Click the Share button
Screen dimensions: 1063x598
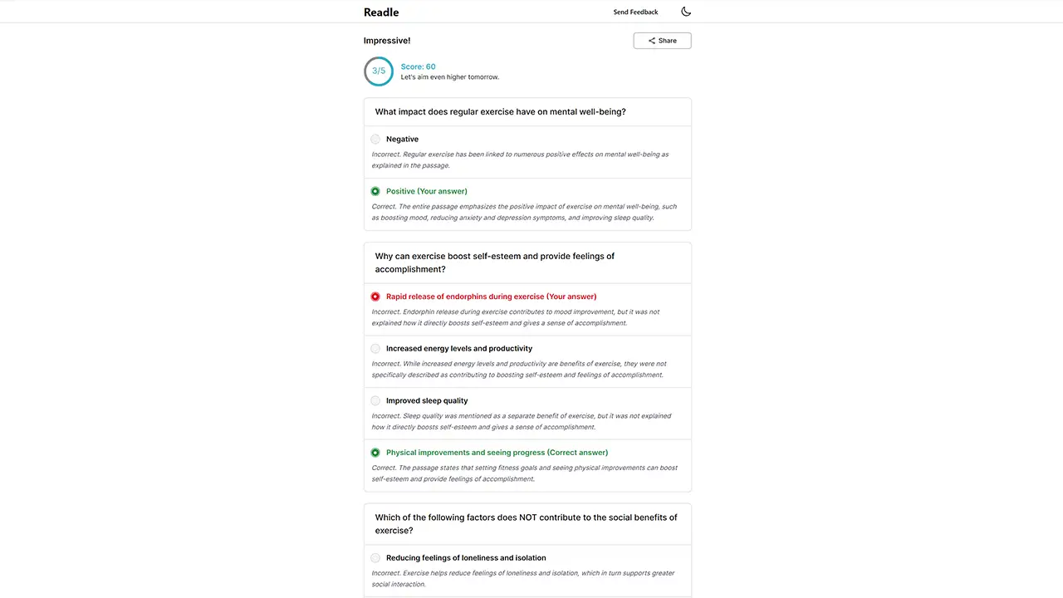point(662,41)
